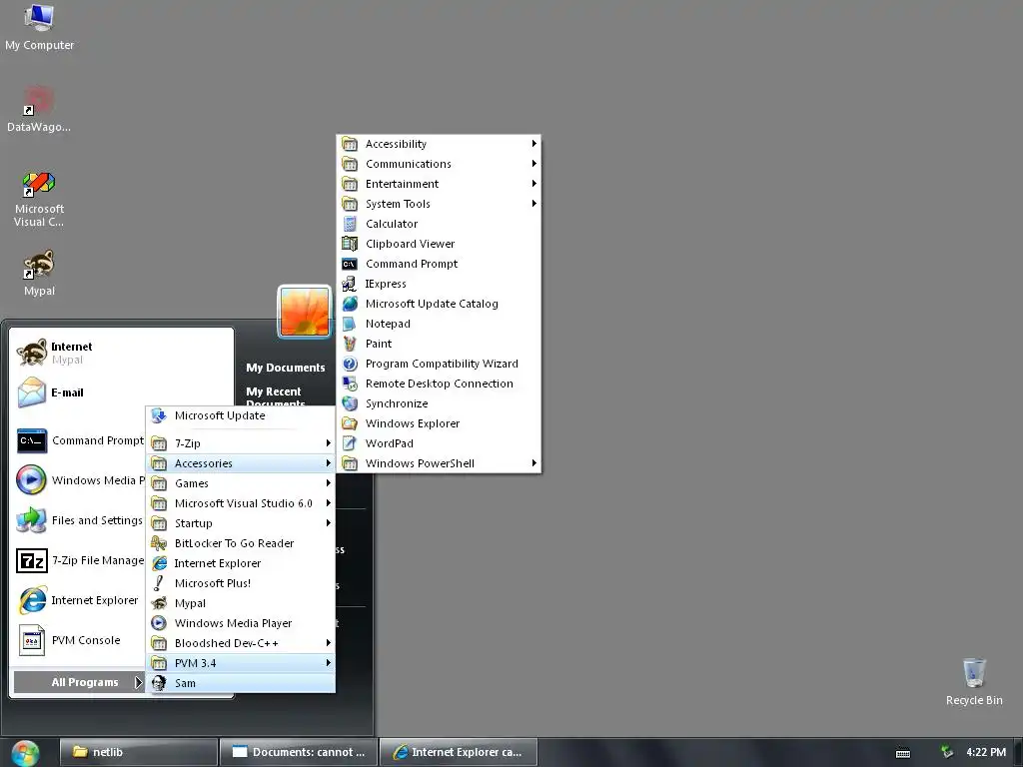Expand the Windows PowerShell submenu

(x=441, y=463)
